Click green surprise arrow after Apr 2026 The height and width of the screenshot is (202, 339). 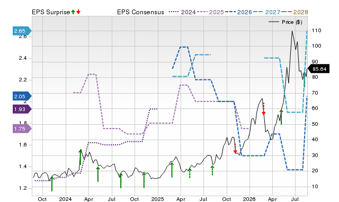point(281,117)
